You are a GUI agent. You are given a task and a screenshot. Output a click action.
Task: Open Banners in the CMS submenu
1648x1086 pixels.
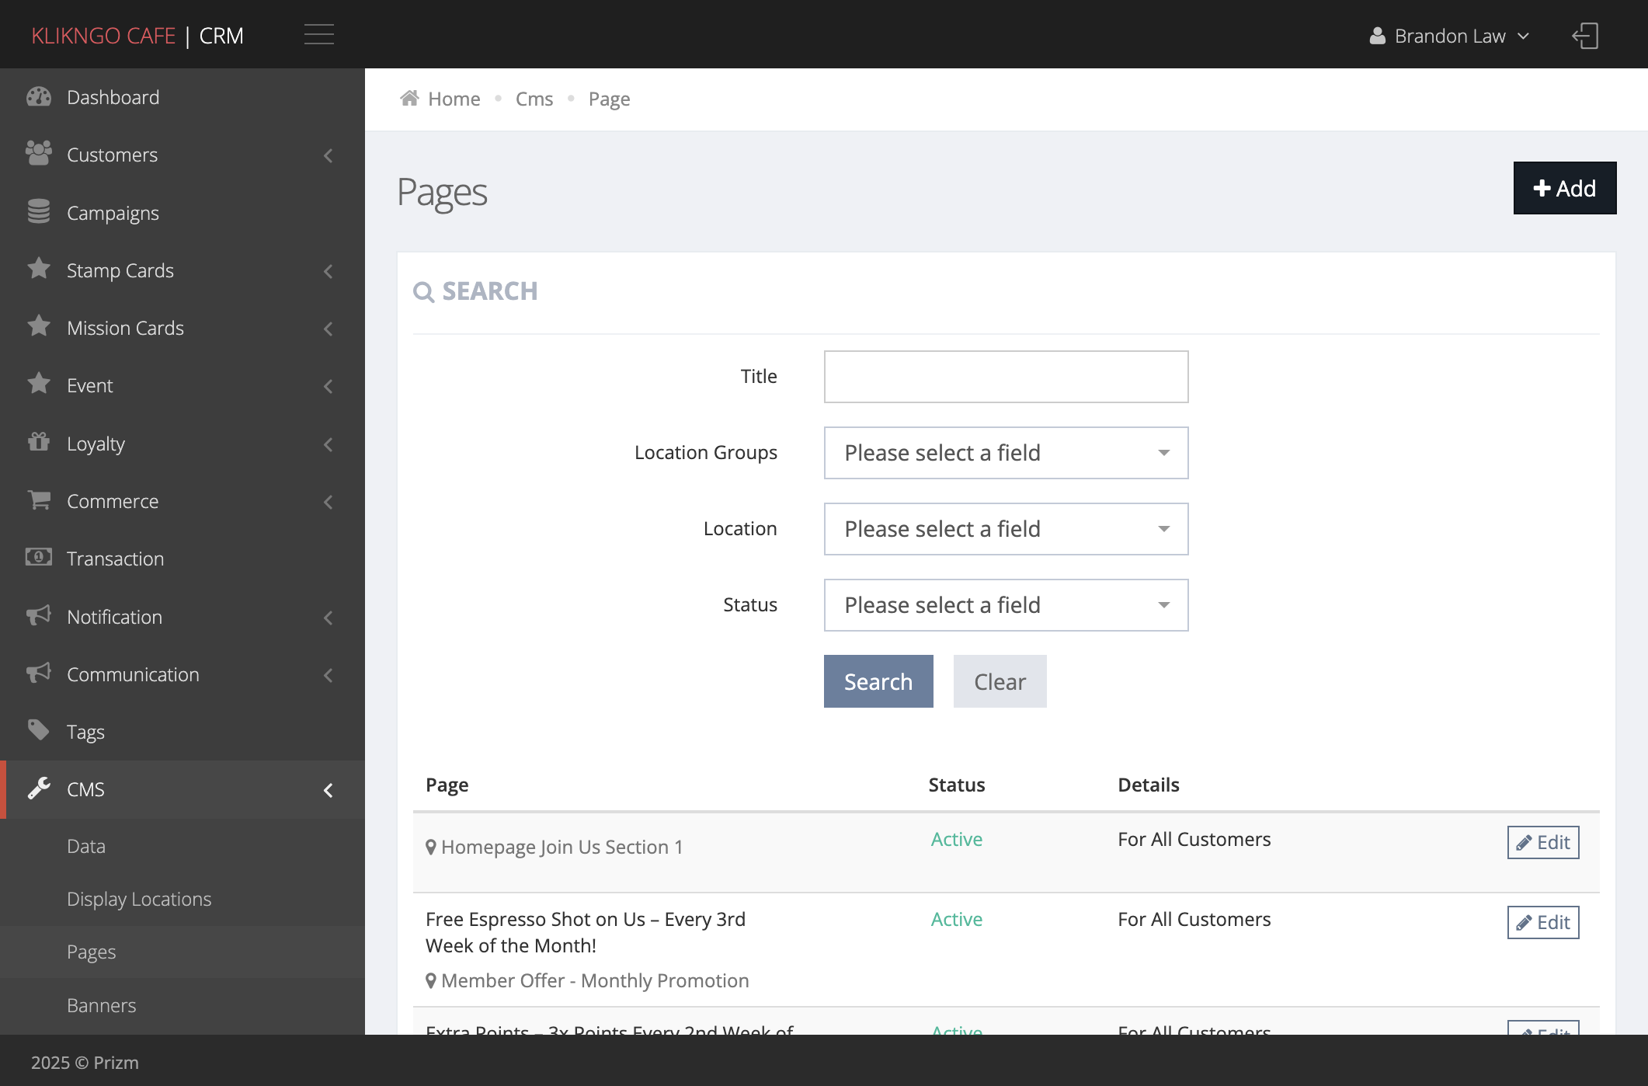coord(183,1005)
